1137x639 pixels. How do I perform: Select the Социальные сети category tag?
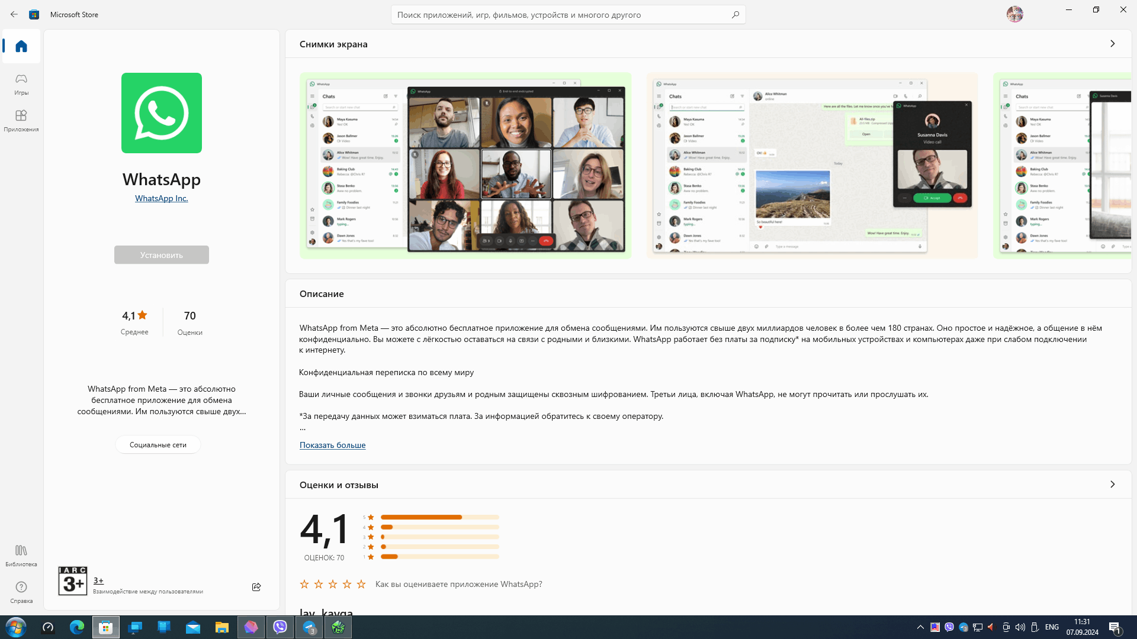pos(158,445)
